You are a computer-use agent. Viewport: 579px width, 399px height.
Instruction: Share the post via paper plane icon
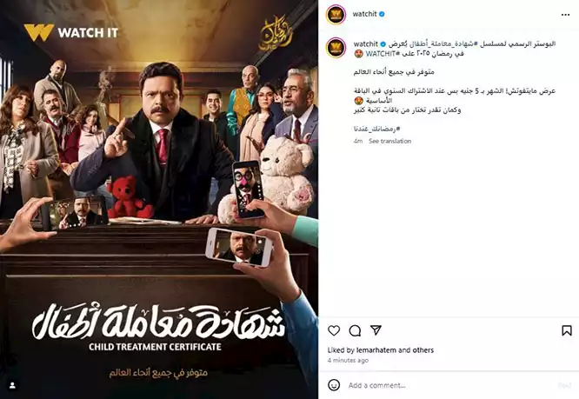[376, 330]
